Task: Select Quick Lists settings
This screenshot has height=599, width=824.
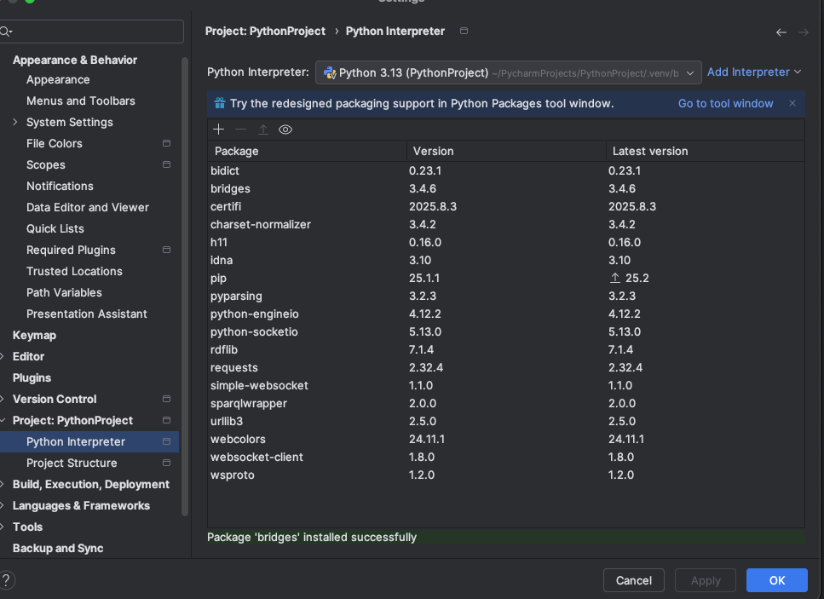Action: point(55,228)
